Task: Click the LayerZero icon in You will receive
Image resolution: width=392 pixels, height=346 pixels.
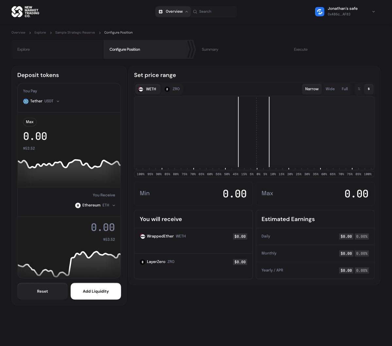Action: coord(142,262)
